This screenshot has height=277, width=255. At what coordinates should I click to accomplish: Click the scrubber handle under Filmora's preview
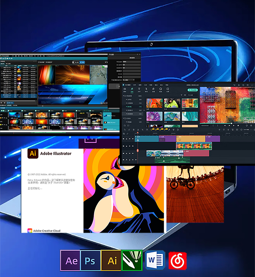pyautogui.click(x=231, y=123)
